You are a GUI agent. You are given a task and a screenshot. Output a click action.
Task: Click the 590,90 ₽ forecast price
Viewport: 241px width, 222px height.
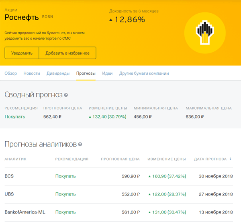click(131, 176)
